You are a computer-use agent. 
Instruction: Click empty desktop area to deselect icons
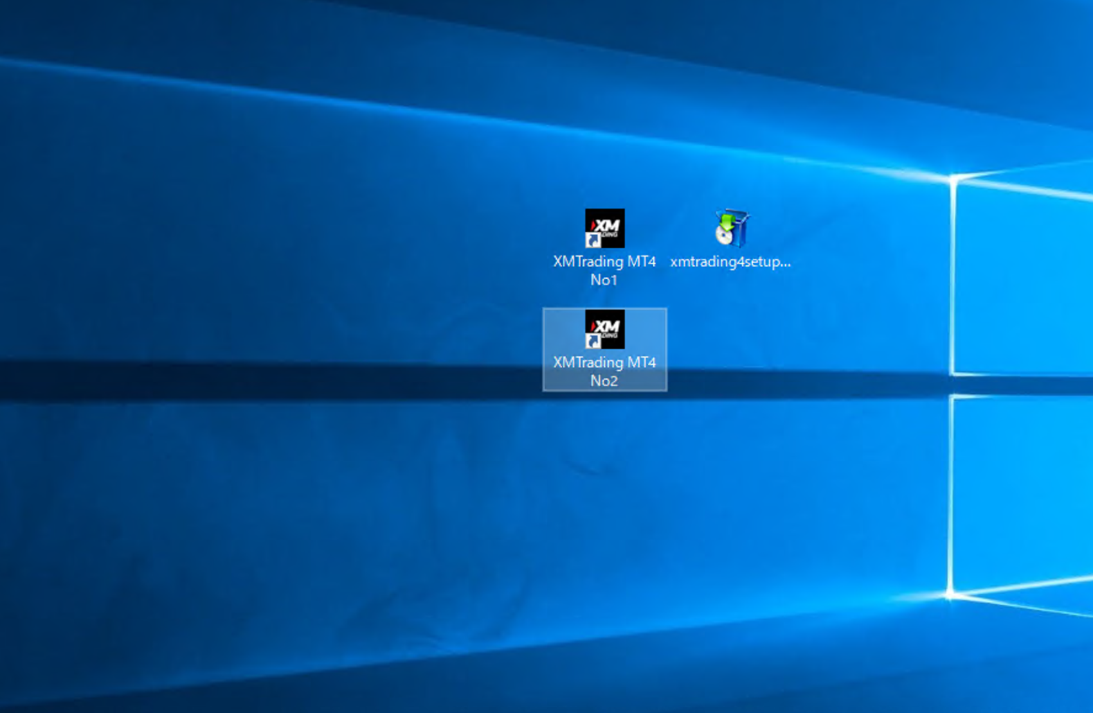(x=257, y=514)
